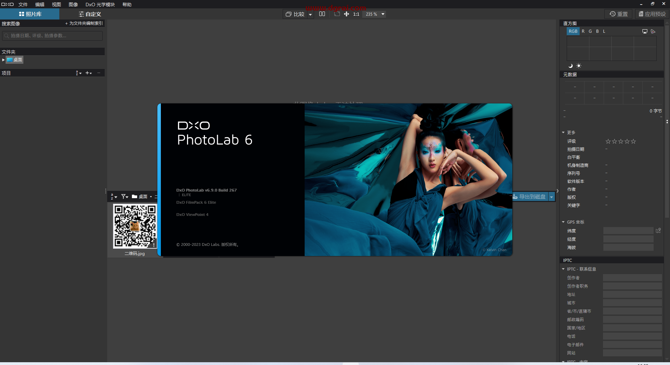Click the 网站 website input field

[632, 353]
